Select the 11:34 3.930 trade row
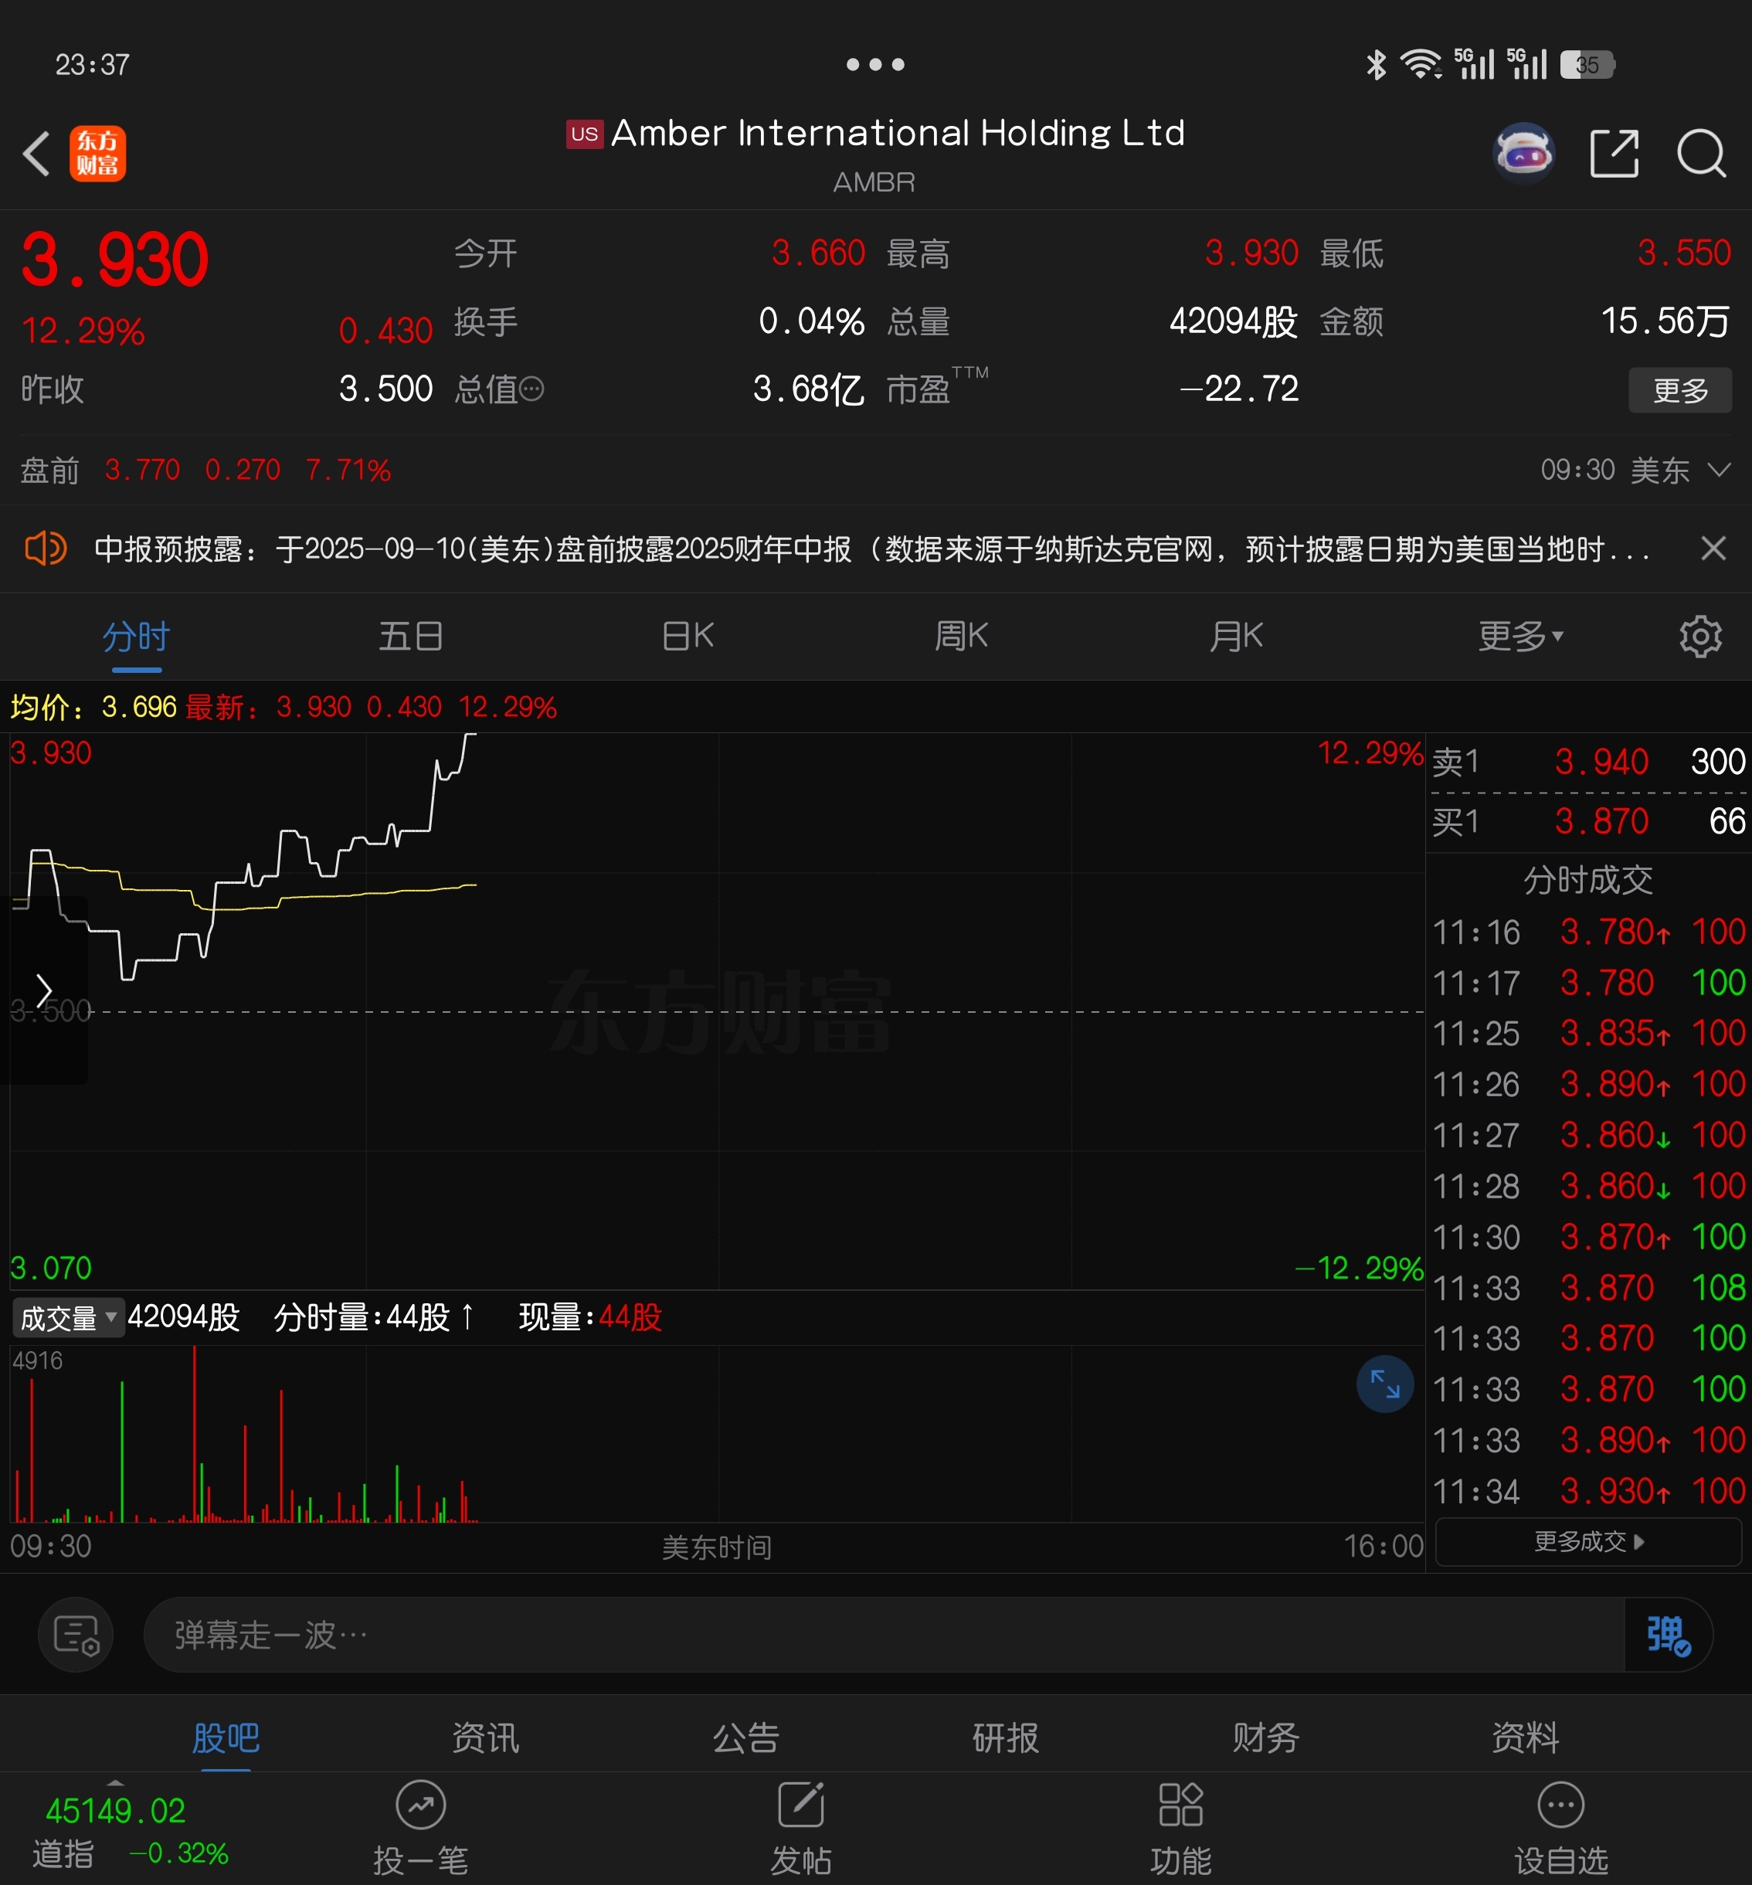 point(1588,1492)
